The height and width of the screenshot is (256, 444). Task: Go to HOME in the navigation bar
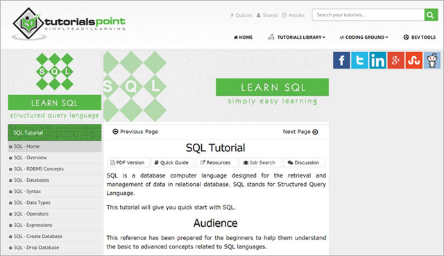click(x=244, y=37)
